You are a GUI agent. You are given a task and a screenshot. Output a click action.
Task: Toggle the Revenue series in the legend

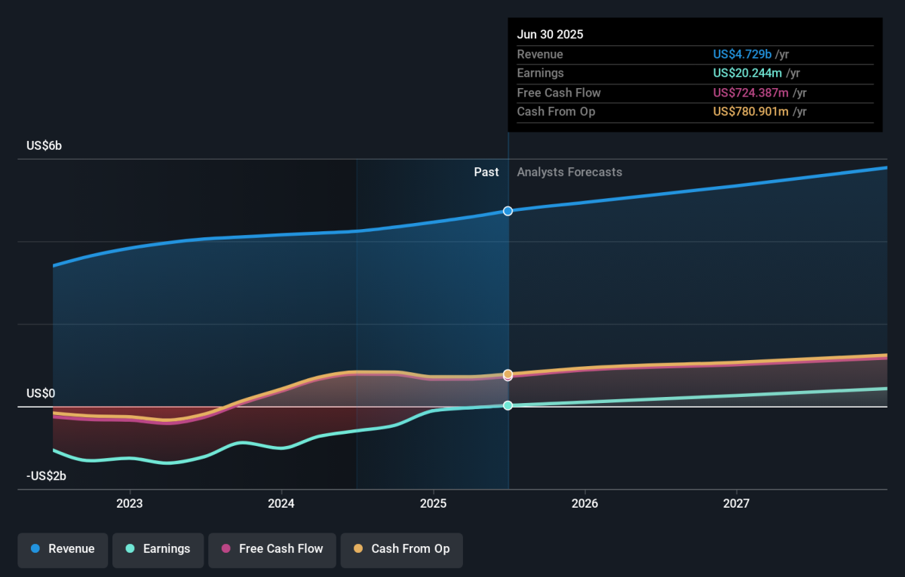point(63,549)
